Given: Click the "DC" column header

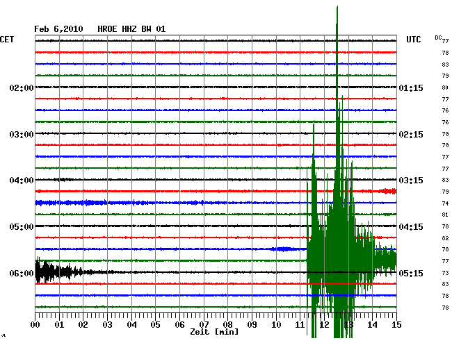Looking at the screenshot, I should [438, 37].
